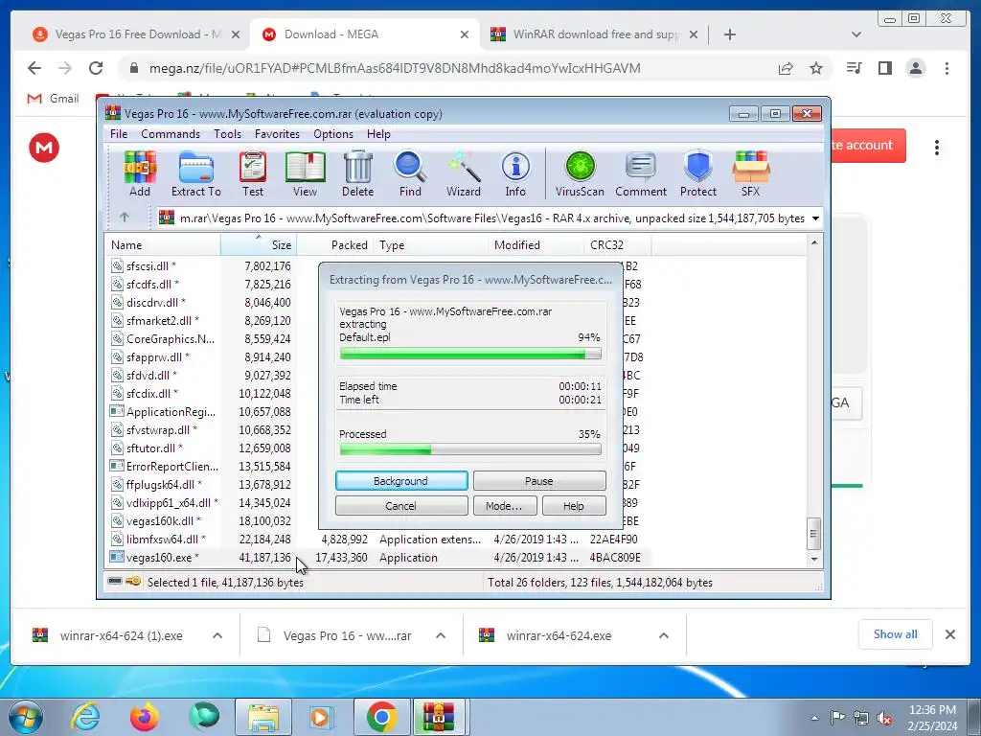Go back in Chrome browser
The width and height of the screenshot is (981, 736).
(x=34, y=68)
